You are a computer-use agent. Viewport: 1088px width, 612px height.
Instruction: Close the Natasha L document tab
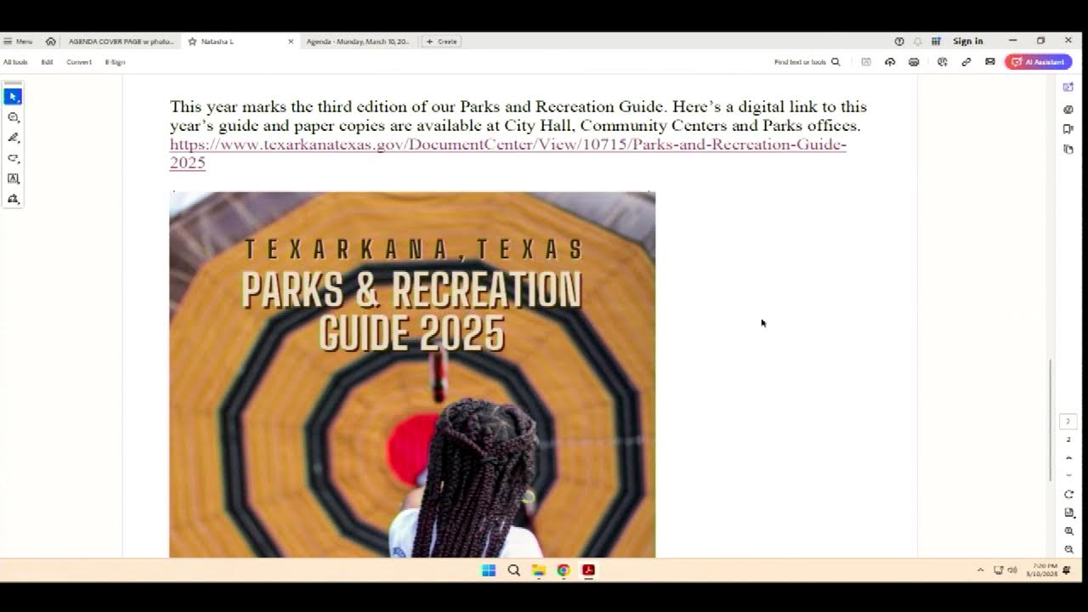[x=291, y=41]
